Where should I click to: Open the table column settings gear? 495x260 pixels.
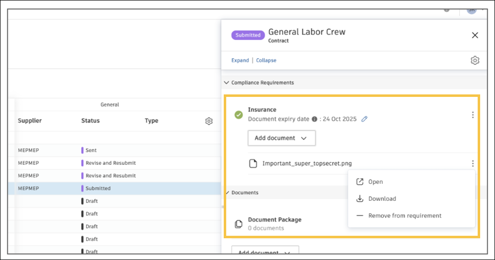point(209,121)
